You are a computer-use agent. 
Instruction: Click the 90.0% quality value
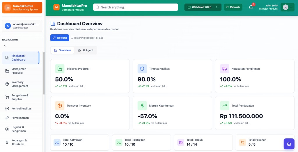coord(147,79)
